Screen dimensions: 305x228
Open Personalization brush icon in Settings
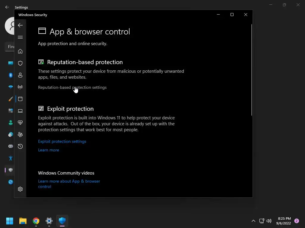[11, 99]
